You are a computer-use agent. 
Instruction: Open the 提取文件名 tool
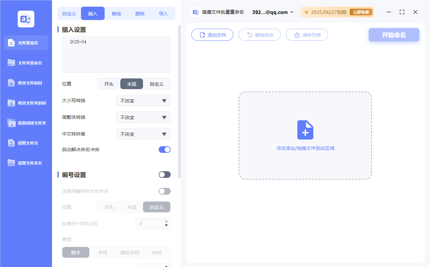[x=26, y=143]
